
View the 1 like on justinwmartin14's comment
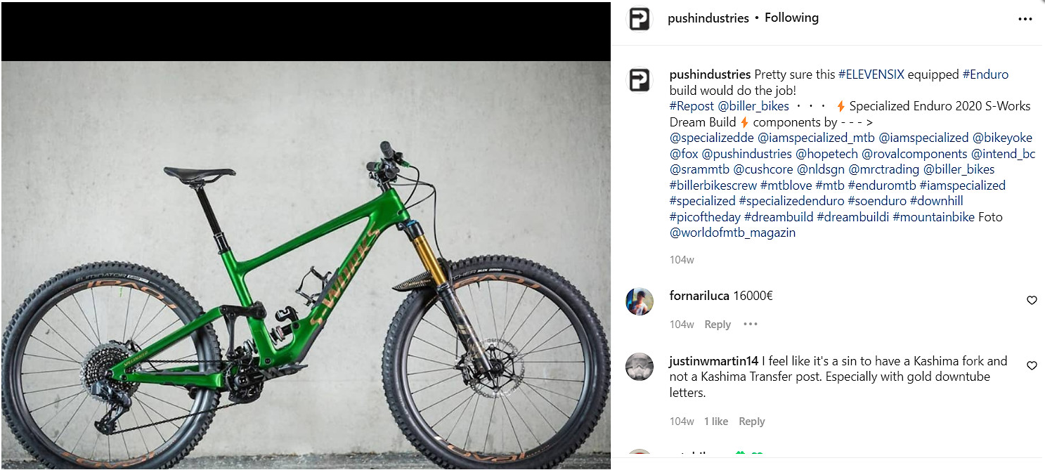coord(716,422)
